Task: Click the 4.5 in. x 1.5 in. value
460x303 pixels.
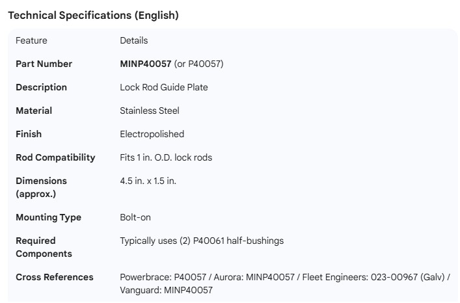Action: click(x=148, y=181)
